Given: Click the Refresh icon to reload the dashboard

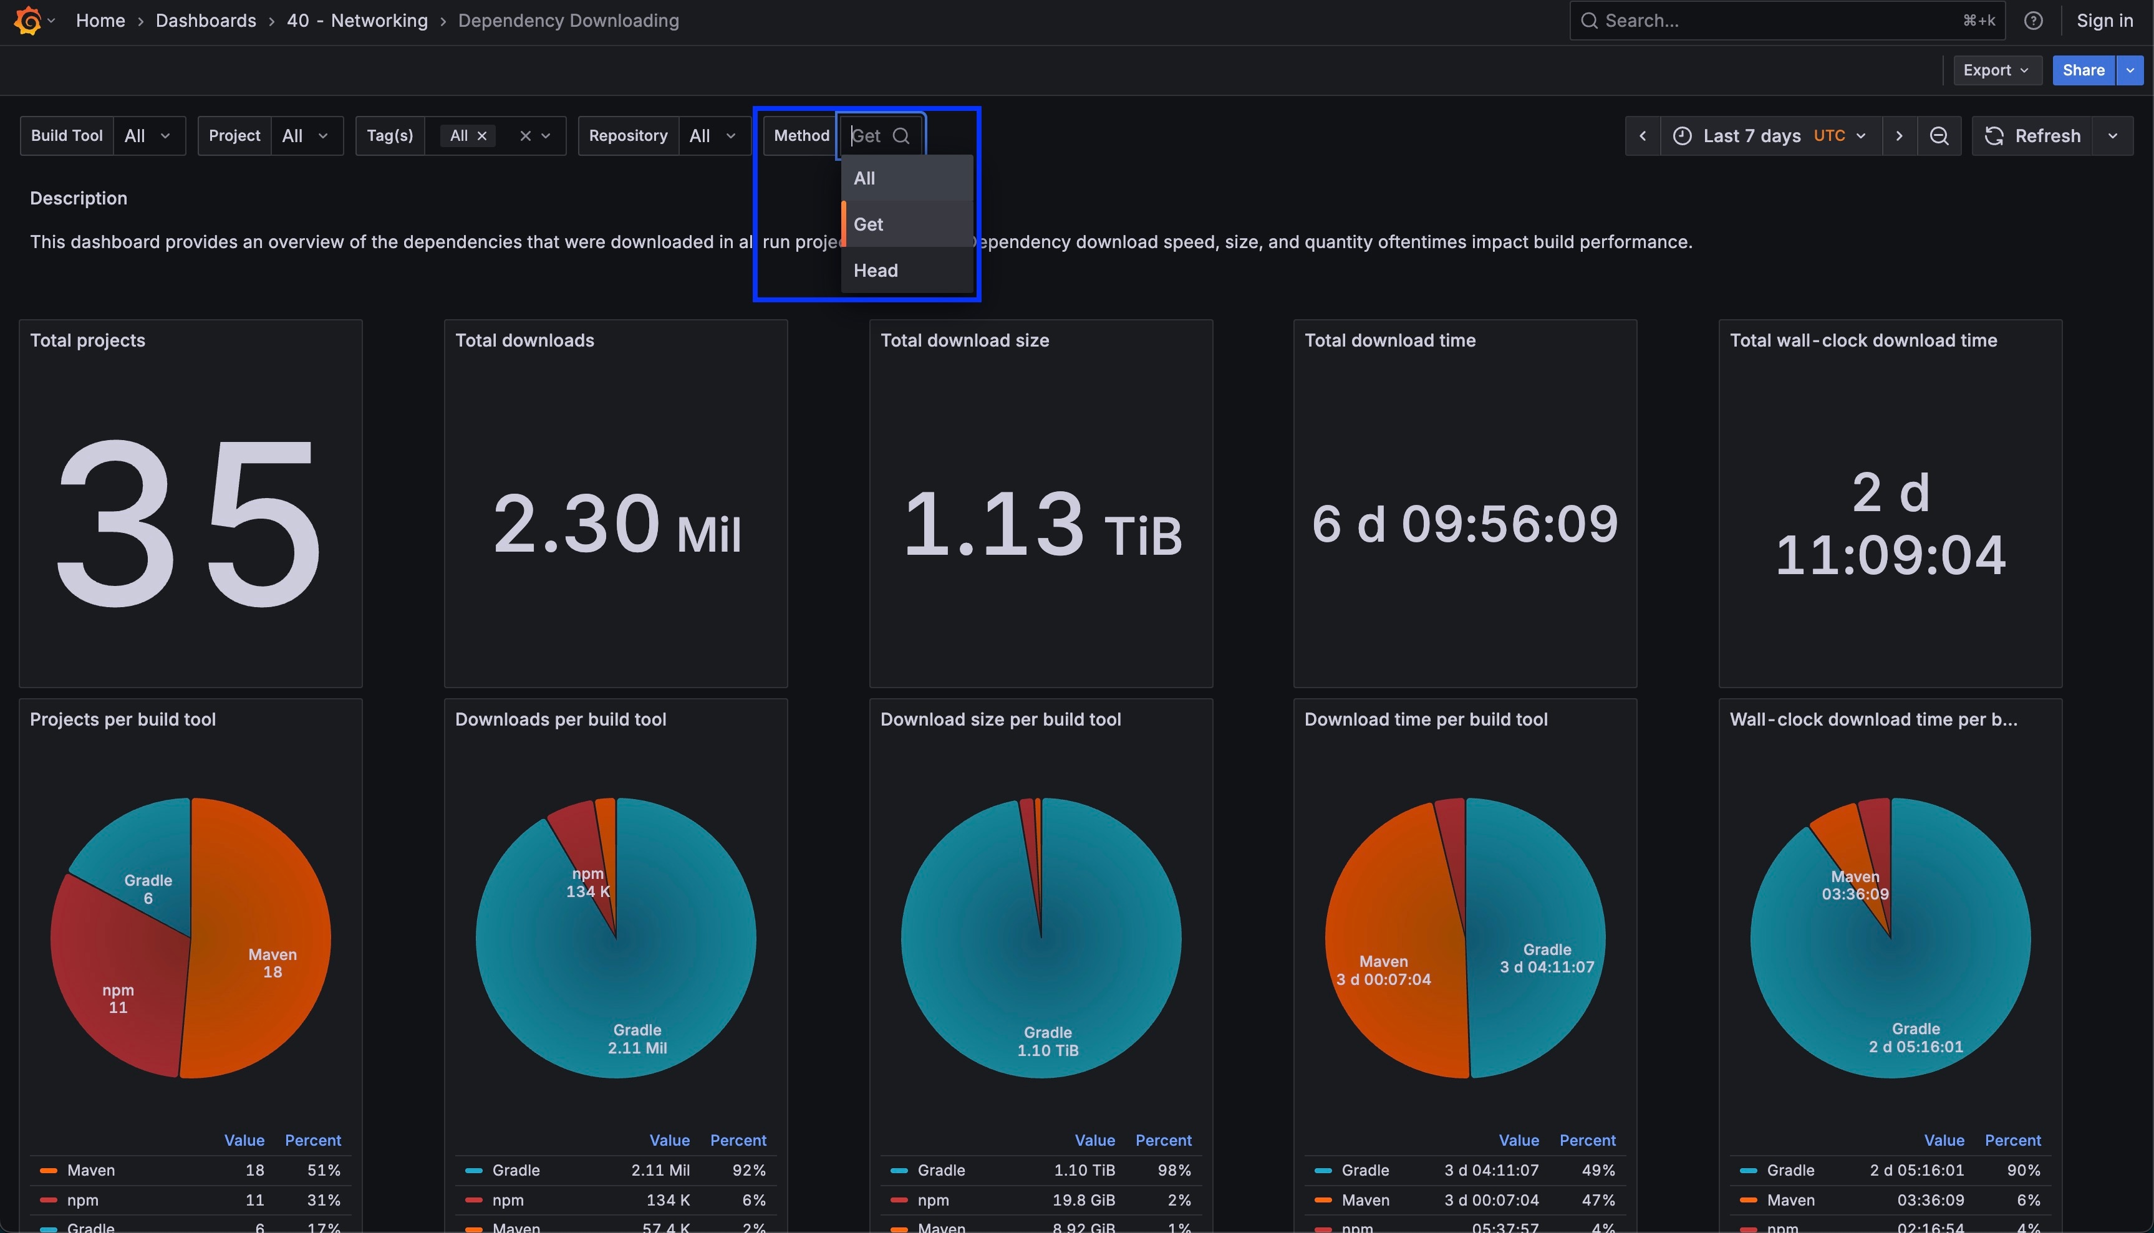Looking at the screenshot, I should [1994, 135].
